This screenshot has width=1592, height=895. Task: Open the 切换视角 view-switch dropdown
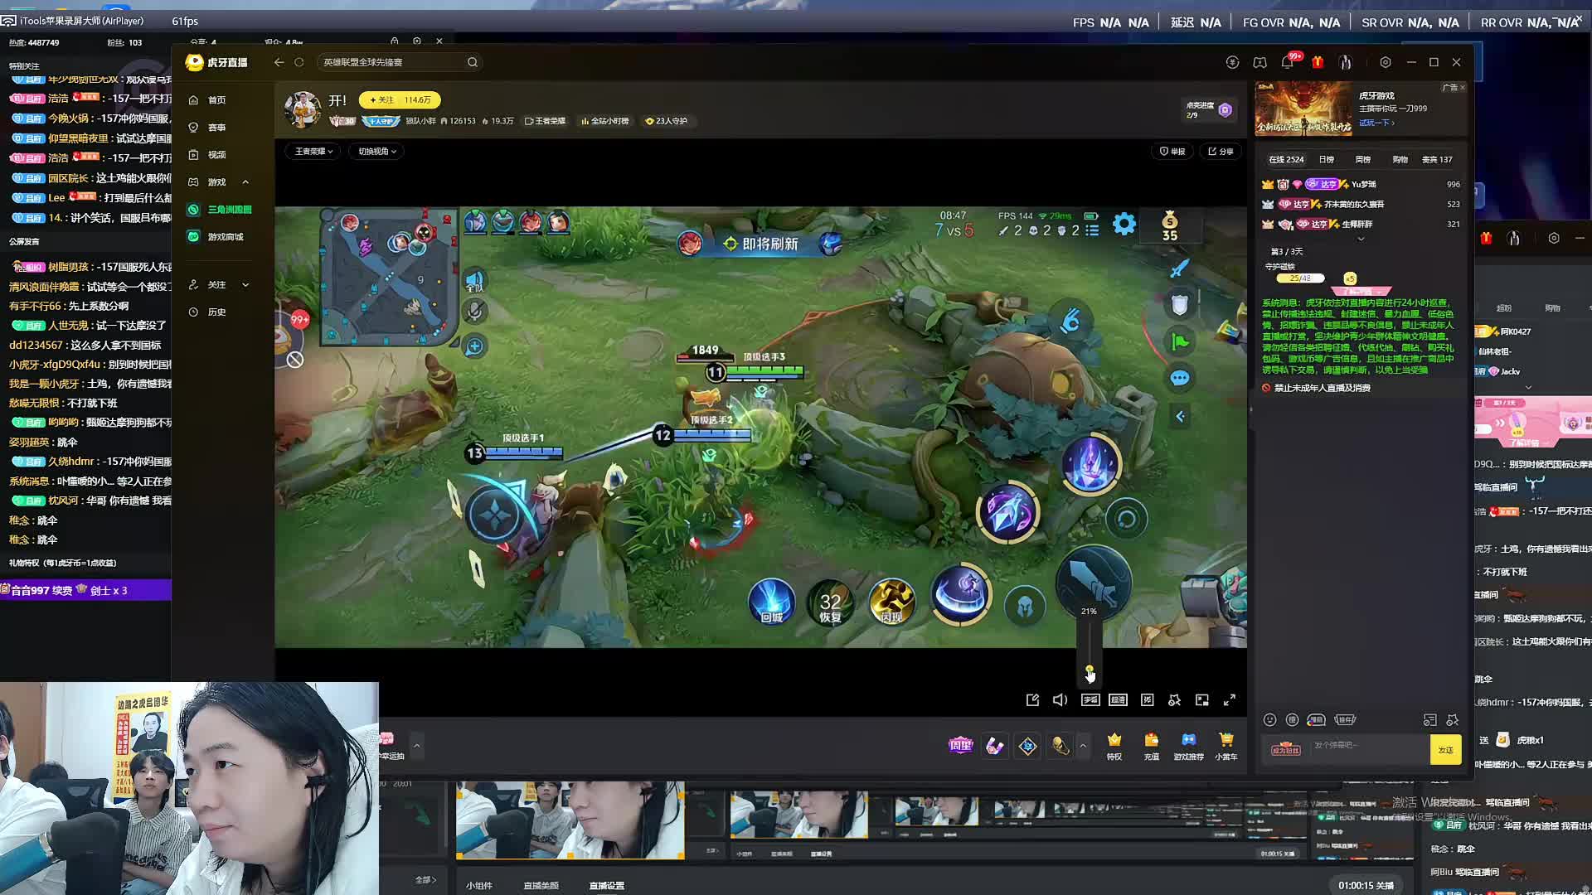[377, 151]
